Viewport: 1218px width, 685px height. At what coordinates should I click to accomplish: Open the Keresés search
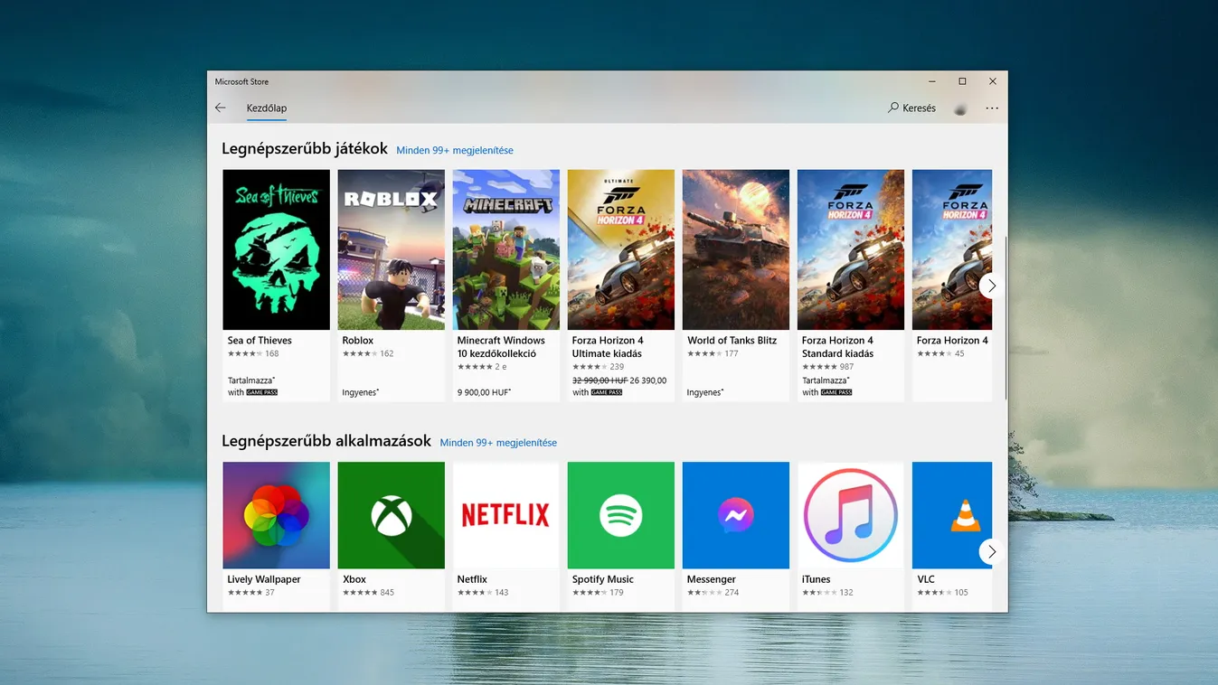[911, 108]
